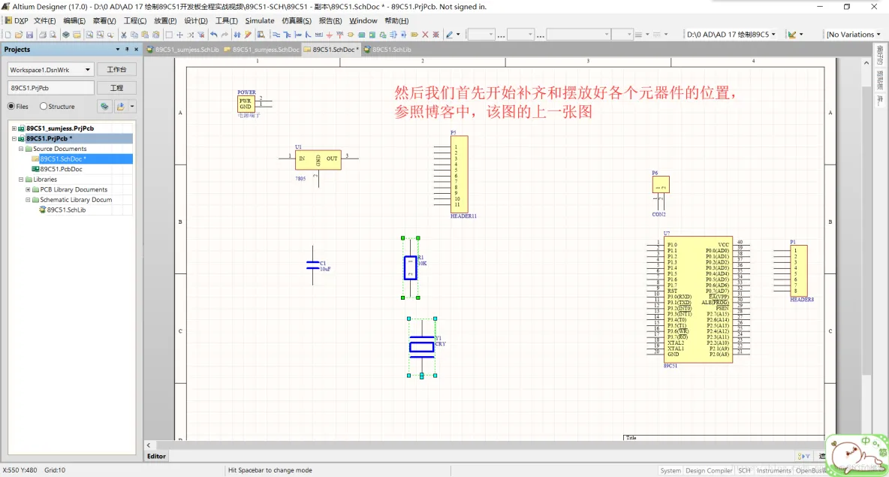Screen dimensions: 889x477
Task: Click the up/down hierarchy icon
Action: click(x=237, y=35)
